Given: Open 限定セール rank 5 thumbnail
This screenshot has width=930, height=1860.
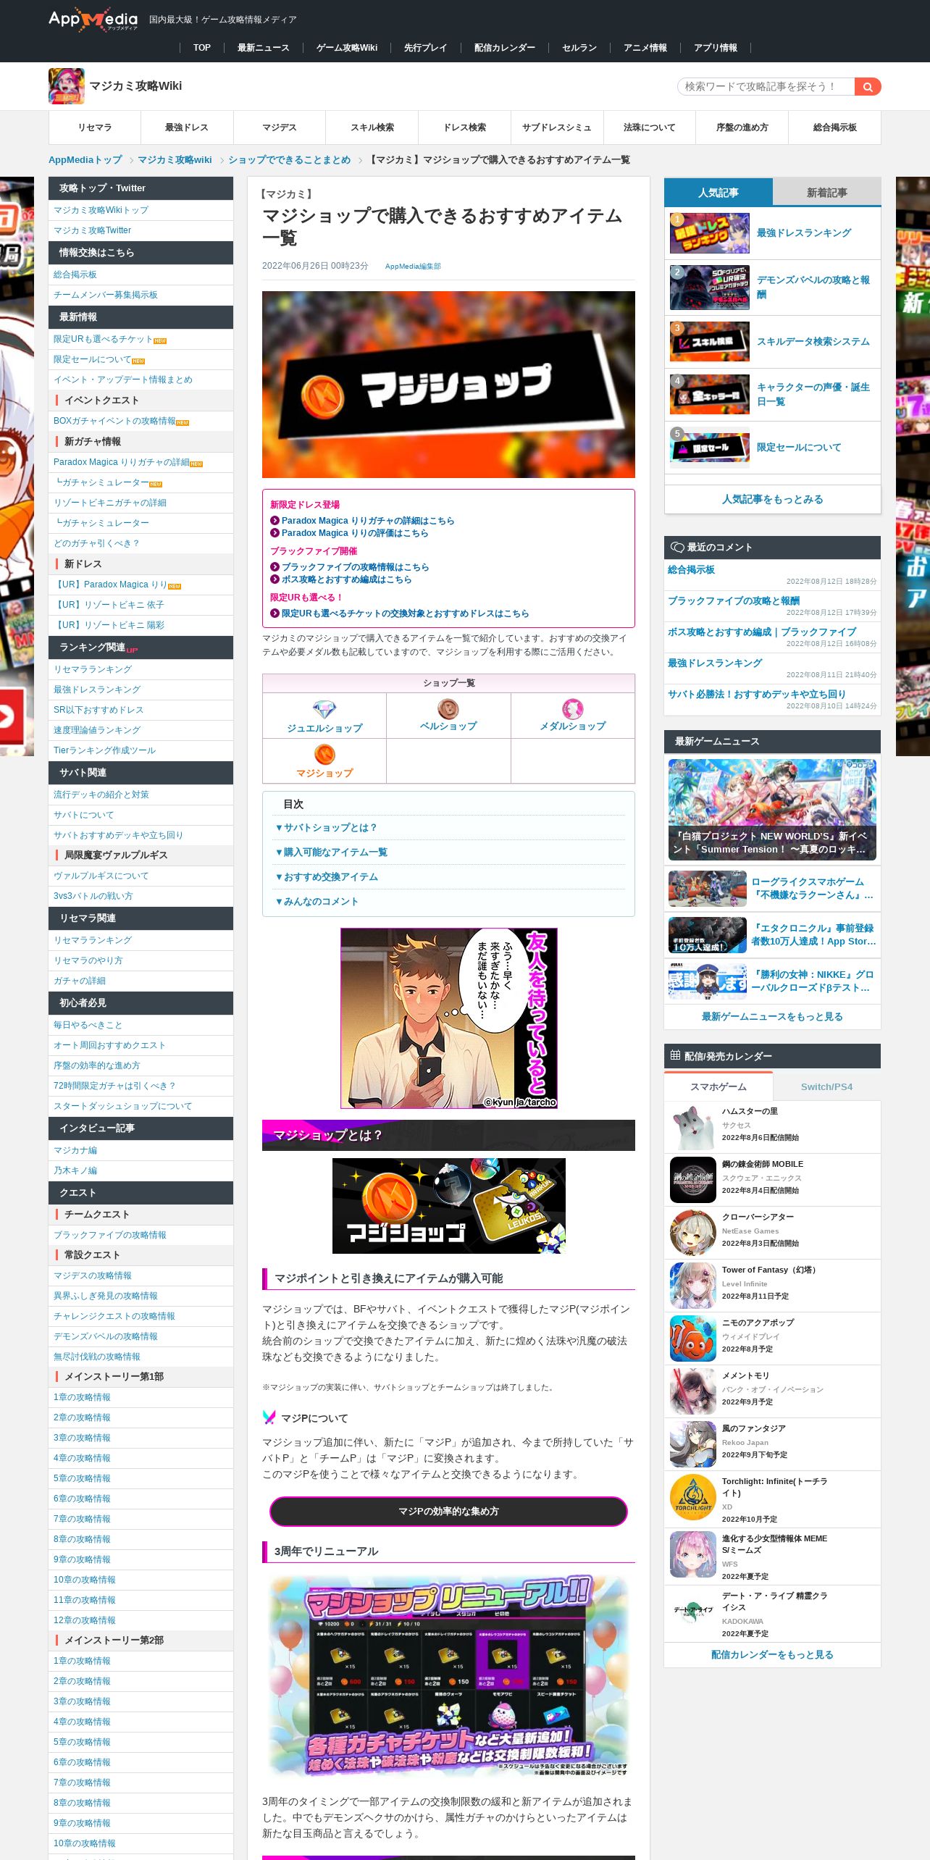Looking at the screenshot, I should coord(710,448).
